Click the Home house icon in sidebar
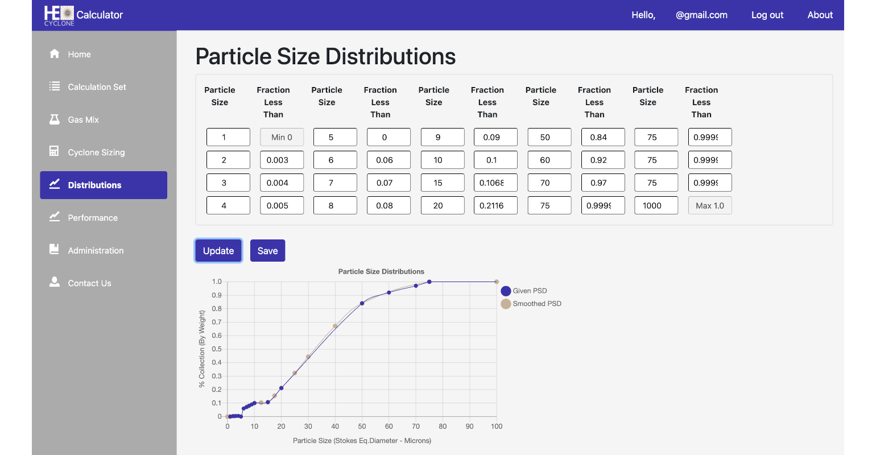The image size is (876, 455). point(55,54)
